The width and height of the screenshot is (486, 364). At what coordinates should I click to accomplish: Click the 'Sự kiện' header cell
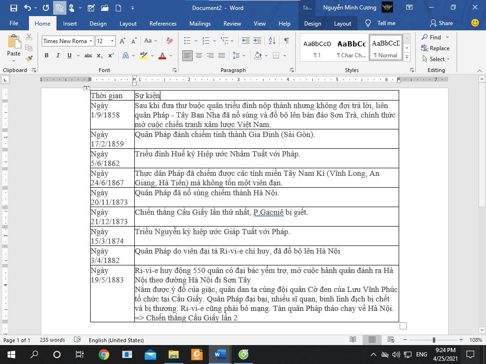pos(267,95)
